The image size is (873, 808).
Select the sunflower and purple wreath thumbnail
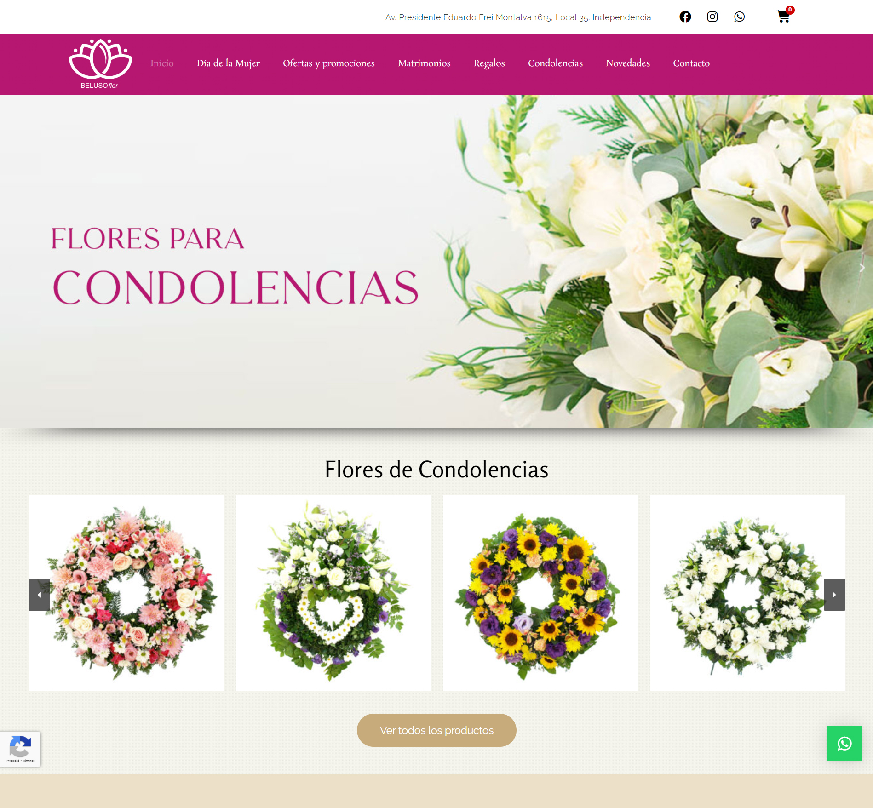[540, 593]
